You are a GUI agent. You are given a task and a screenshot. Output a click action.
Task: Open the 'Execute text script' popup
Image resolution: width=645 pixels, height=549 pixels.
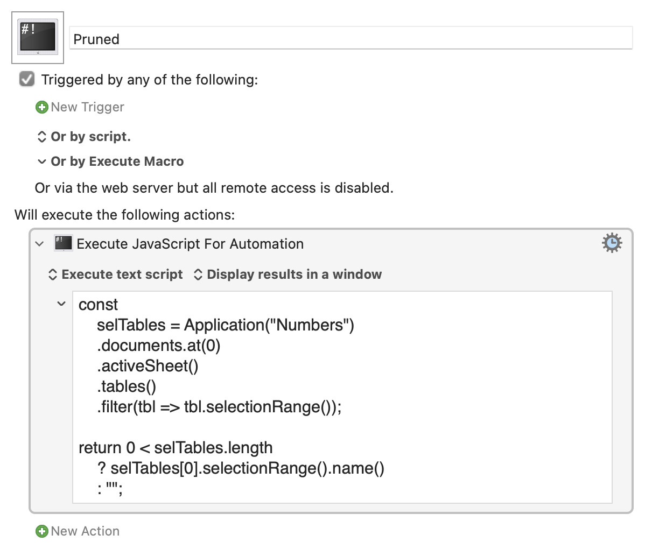[116, 274]
